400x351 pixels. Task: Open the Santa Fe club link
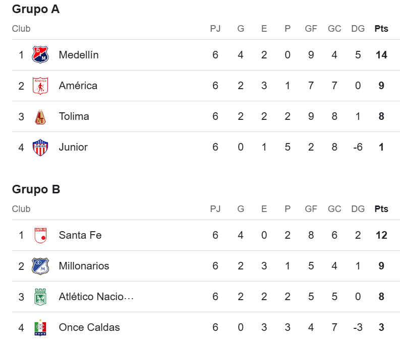pos(80,235)
